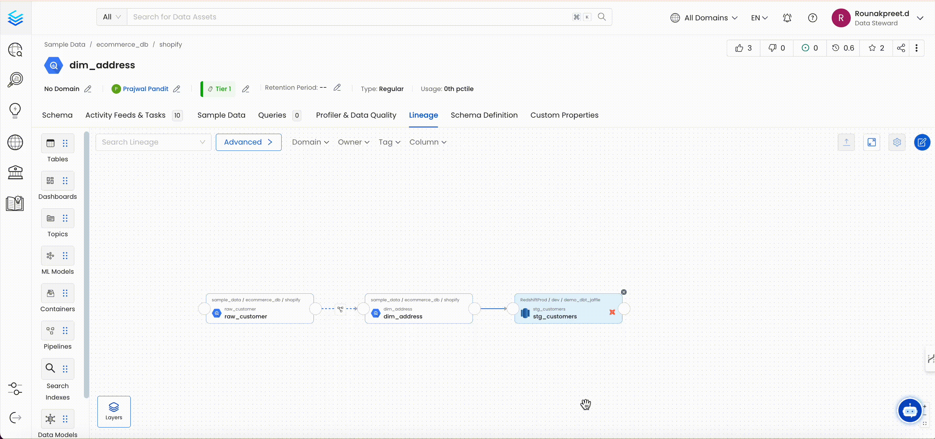Image resolution: width=935 pixels, height=439 pixels.
Task: Click the fullscreen lineage view icon
Action: (x=872, y=142)
